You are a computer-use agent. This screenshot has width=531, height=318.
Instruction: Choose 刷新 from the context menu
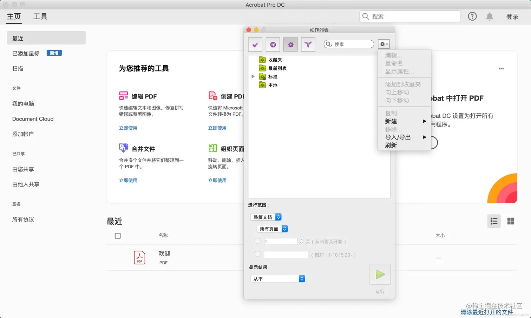click(x=404, y=145)
